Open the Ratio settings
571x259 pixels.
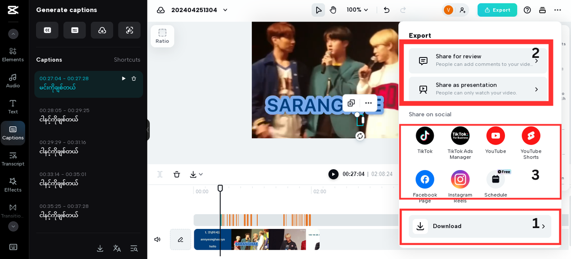pos(162,36)
